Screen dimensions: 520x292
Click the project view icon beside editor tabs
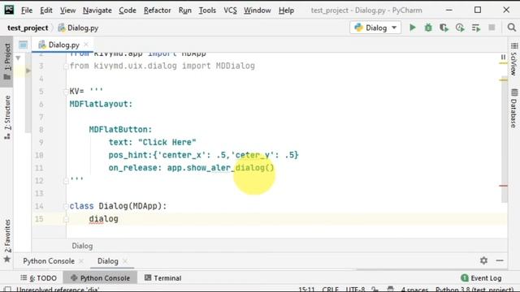(x=23, y=45)
